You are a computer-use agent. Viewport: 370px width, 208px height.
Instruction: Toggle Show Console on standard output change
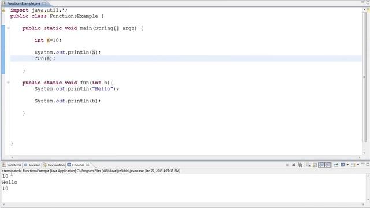[x=321, y=165]
